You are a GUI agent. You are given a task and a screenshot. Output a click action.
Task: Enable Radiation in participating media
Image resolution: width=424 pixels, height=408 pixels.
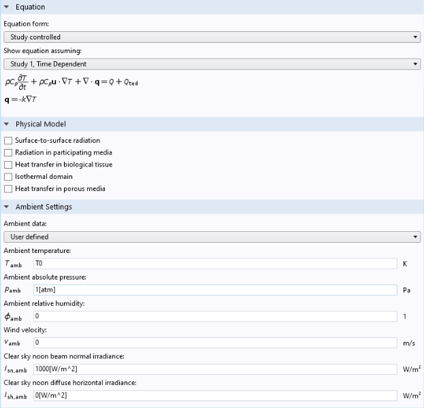coord(8,153)
